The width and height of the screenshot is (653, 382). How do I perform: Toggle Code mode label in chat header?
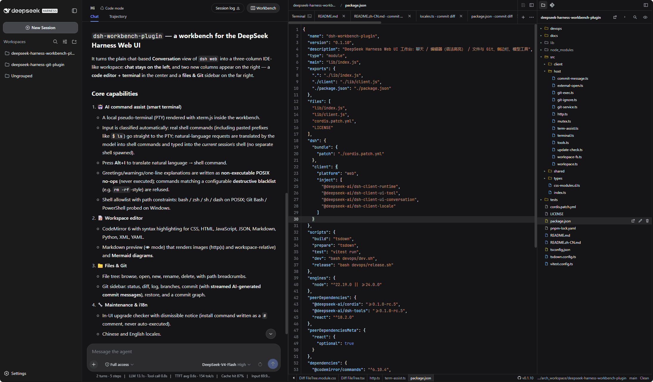[x=112, y=8]
